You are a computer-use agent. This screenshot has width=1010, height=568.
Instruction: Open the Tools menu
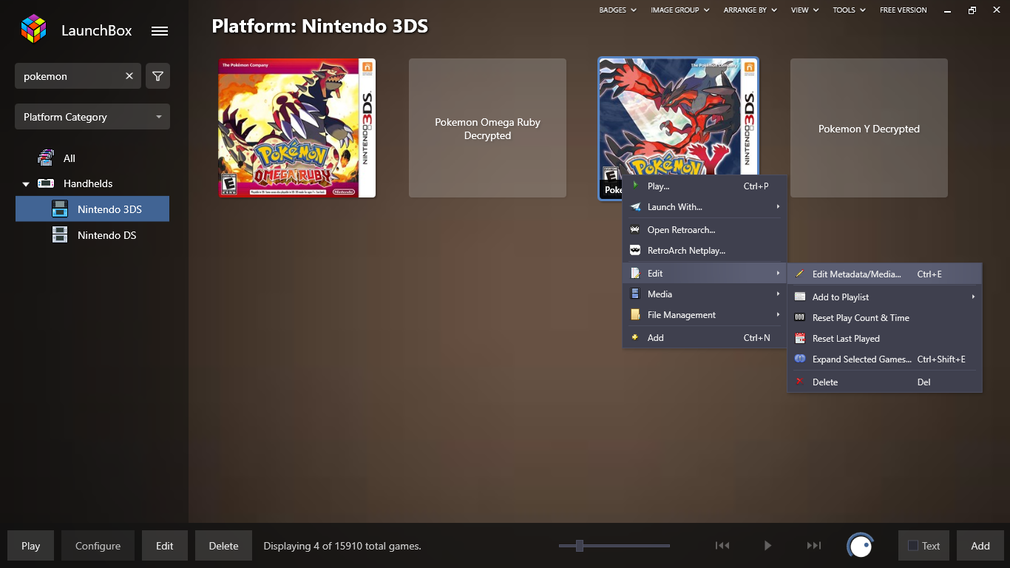[x=849, y=10]
